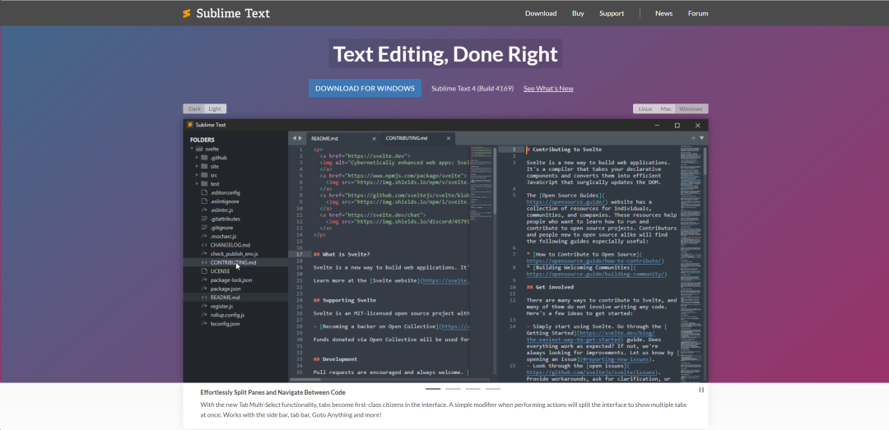The width and height of the screenshot is (889, 430).
Task: Click the code icon beside package.json
Action: [x=204, y=289]
